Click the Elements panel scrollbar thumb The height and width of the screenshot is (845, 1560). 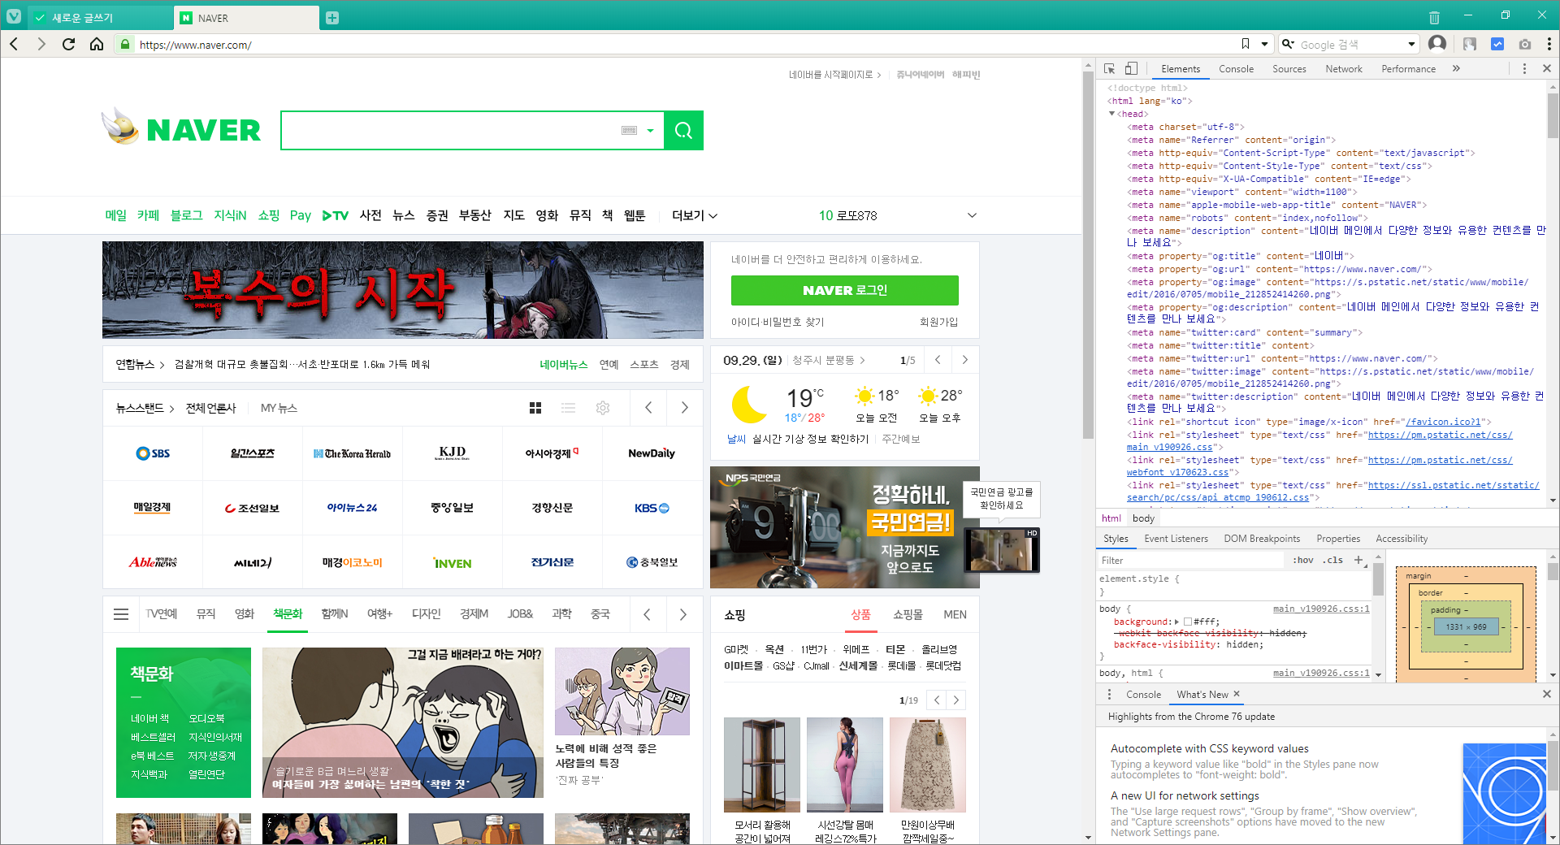click(1553, 117)
